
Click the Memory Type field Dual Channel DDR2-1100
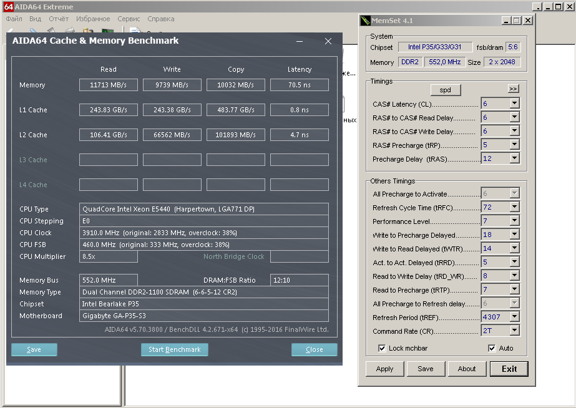204,292
